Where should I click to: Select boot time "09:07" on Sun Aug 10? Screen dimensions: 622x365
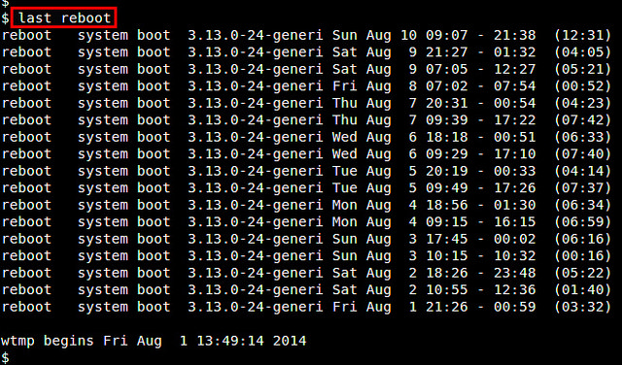(x=447, y=35)
